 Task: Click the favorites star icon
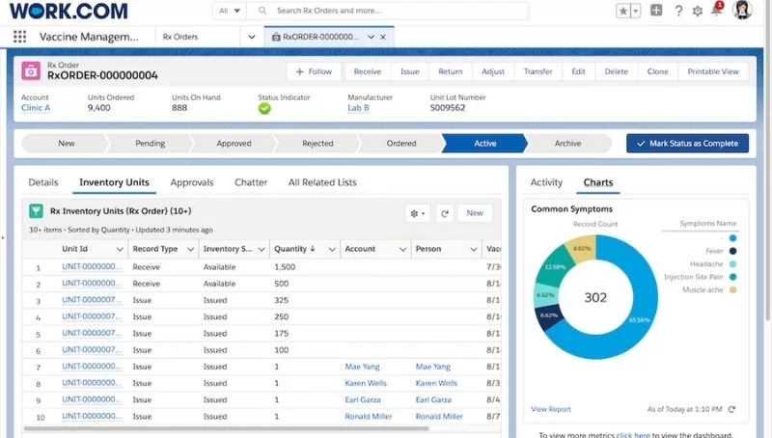tap(623, 11)
